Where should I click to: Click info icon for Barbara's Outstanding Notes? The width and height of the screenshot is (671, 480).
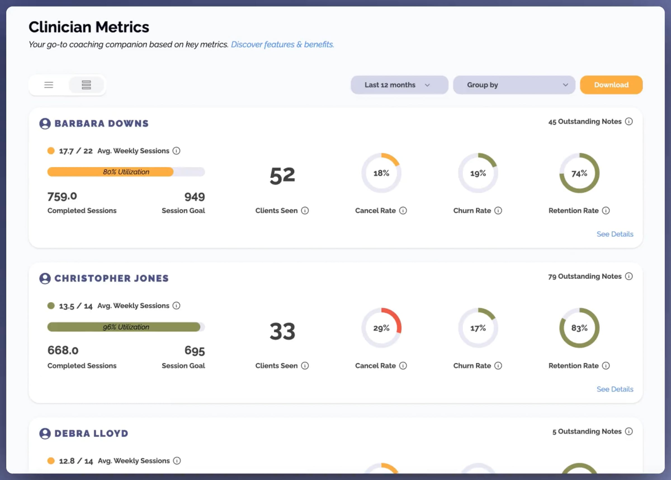pos(629,121)
